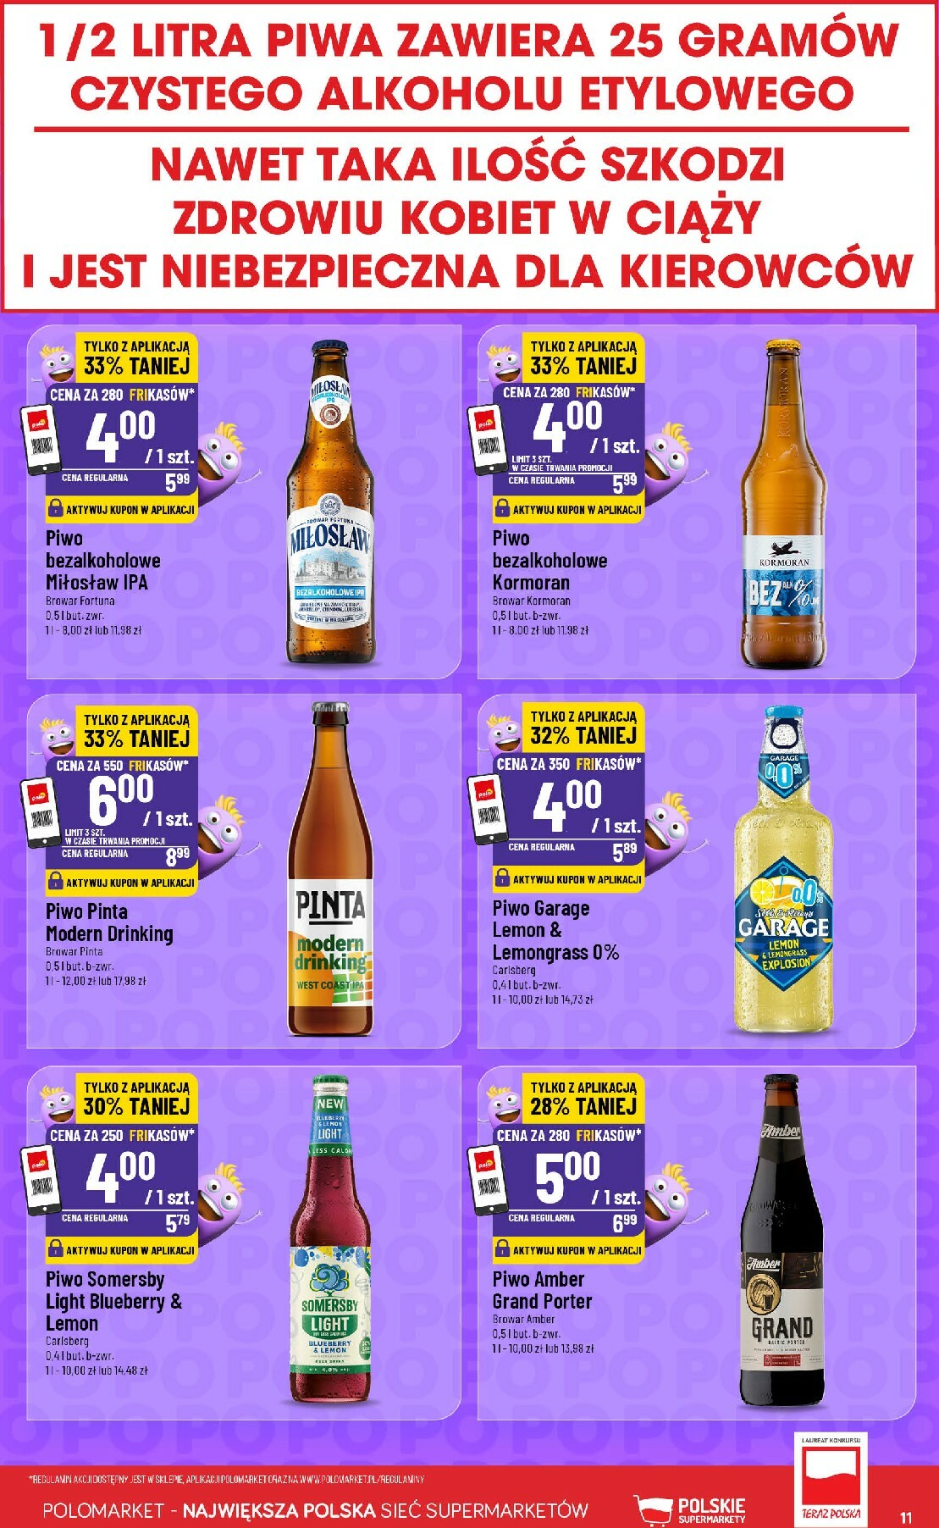This screenshot has width=939, height=1528.
Task: Click the 33% TANIEJ badge on Kormoran
Action: point(583,366)
